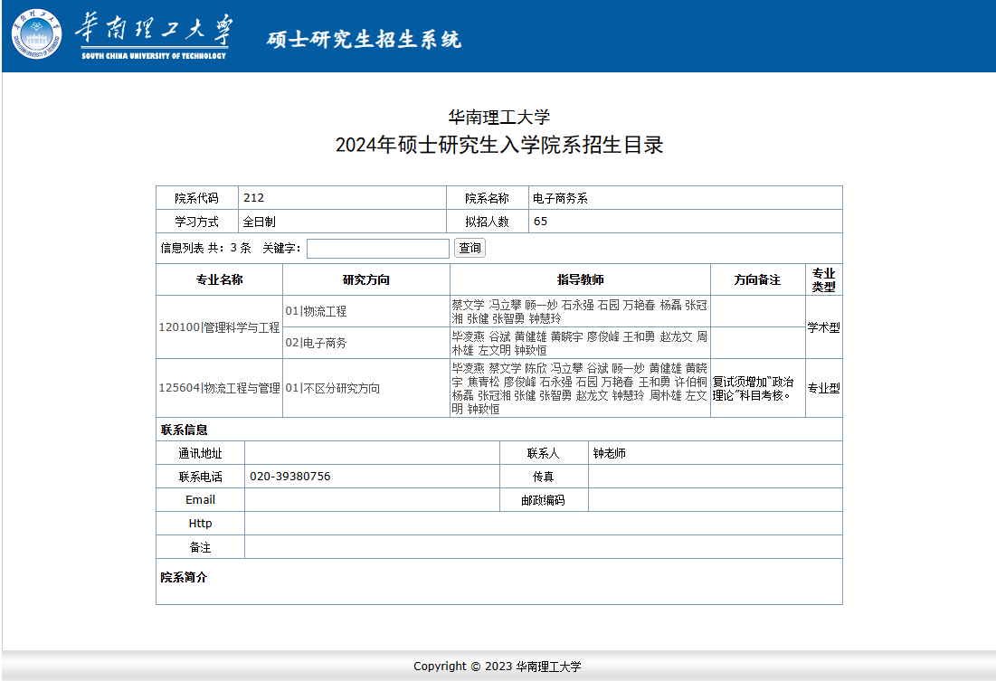This screenshot has width=996, height=681.
Task: Click the calligraphic university name in the header
Action: pos(154,31)
